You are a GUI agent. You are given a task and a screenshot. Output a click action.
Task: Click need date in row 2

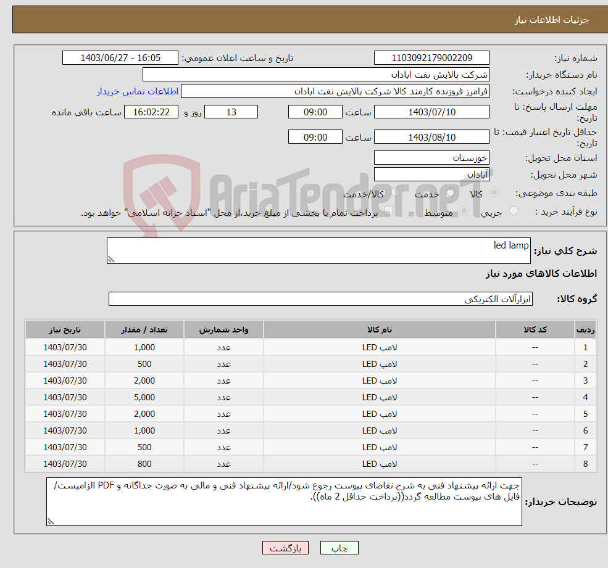[65, 364]
